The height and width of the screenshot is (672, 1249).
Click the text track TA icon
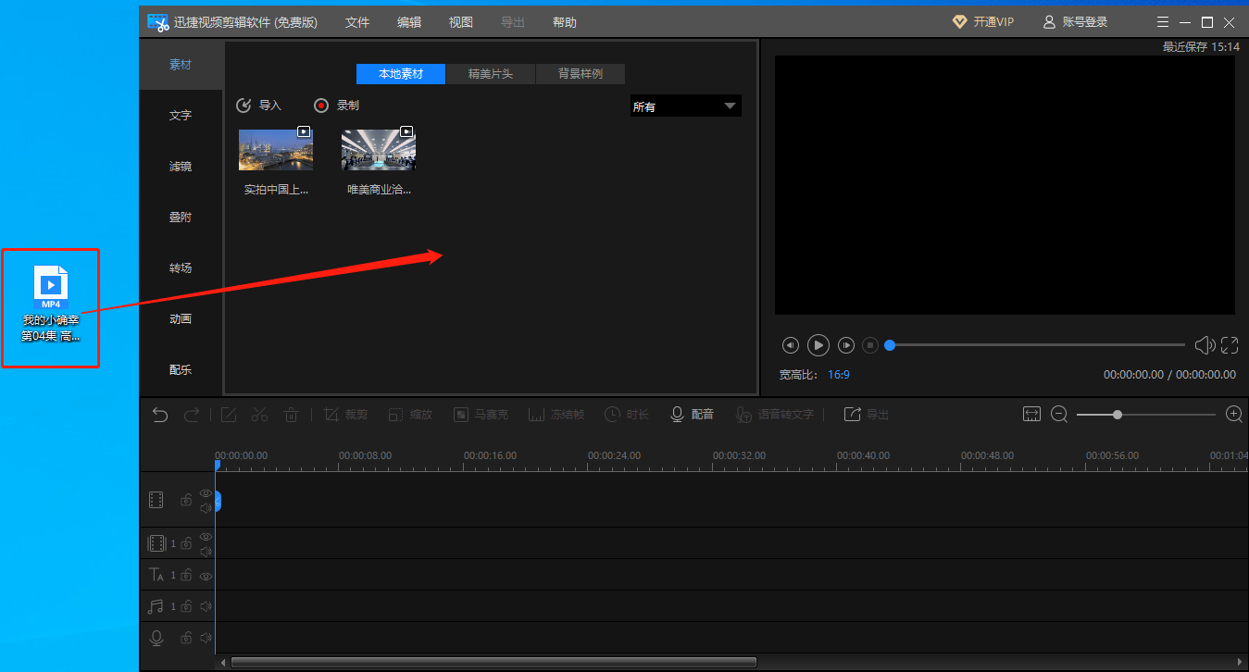tap(156, 576)
